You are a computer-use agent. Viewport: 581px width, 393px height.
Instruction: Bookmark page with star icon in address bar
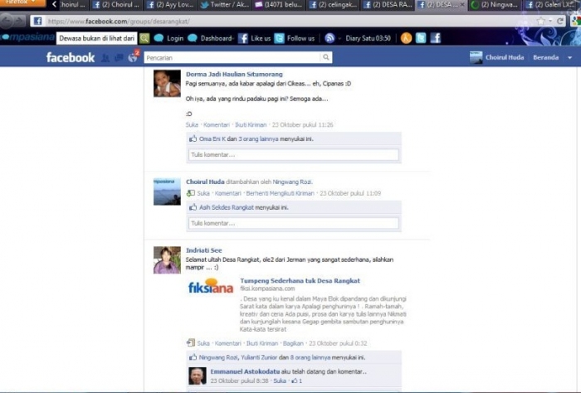click(x=541, y=21)
